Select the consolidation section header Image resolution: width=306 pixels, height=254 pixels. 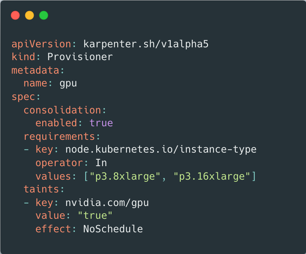tap(62, 110)
